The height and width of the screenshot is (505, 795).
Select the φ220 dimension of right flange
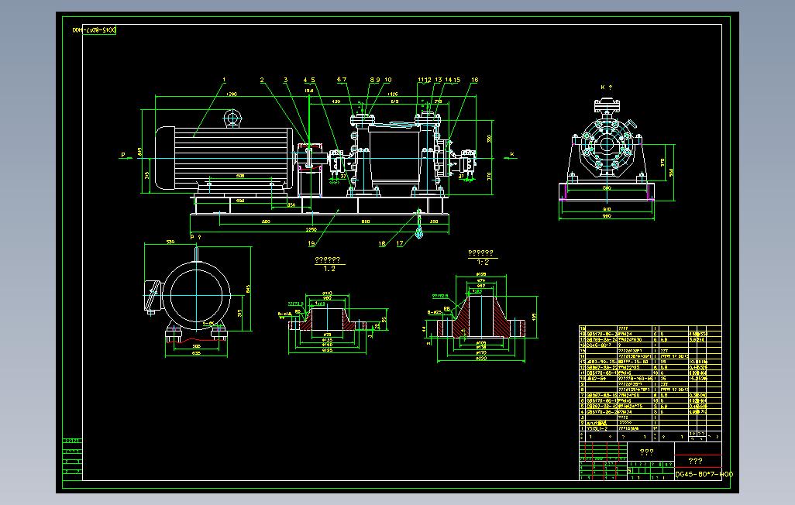pos(481,359)
